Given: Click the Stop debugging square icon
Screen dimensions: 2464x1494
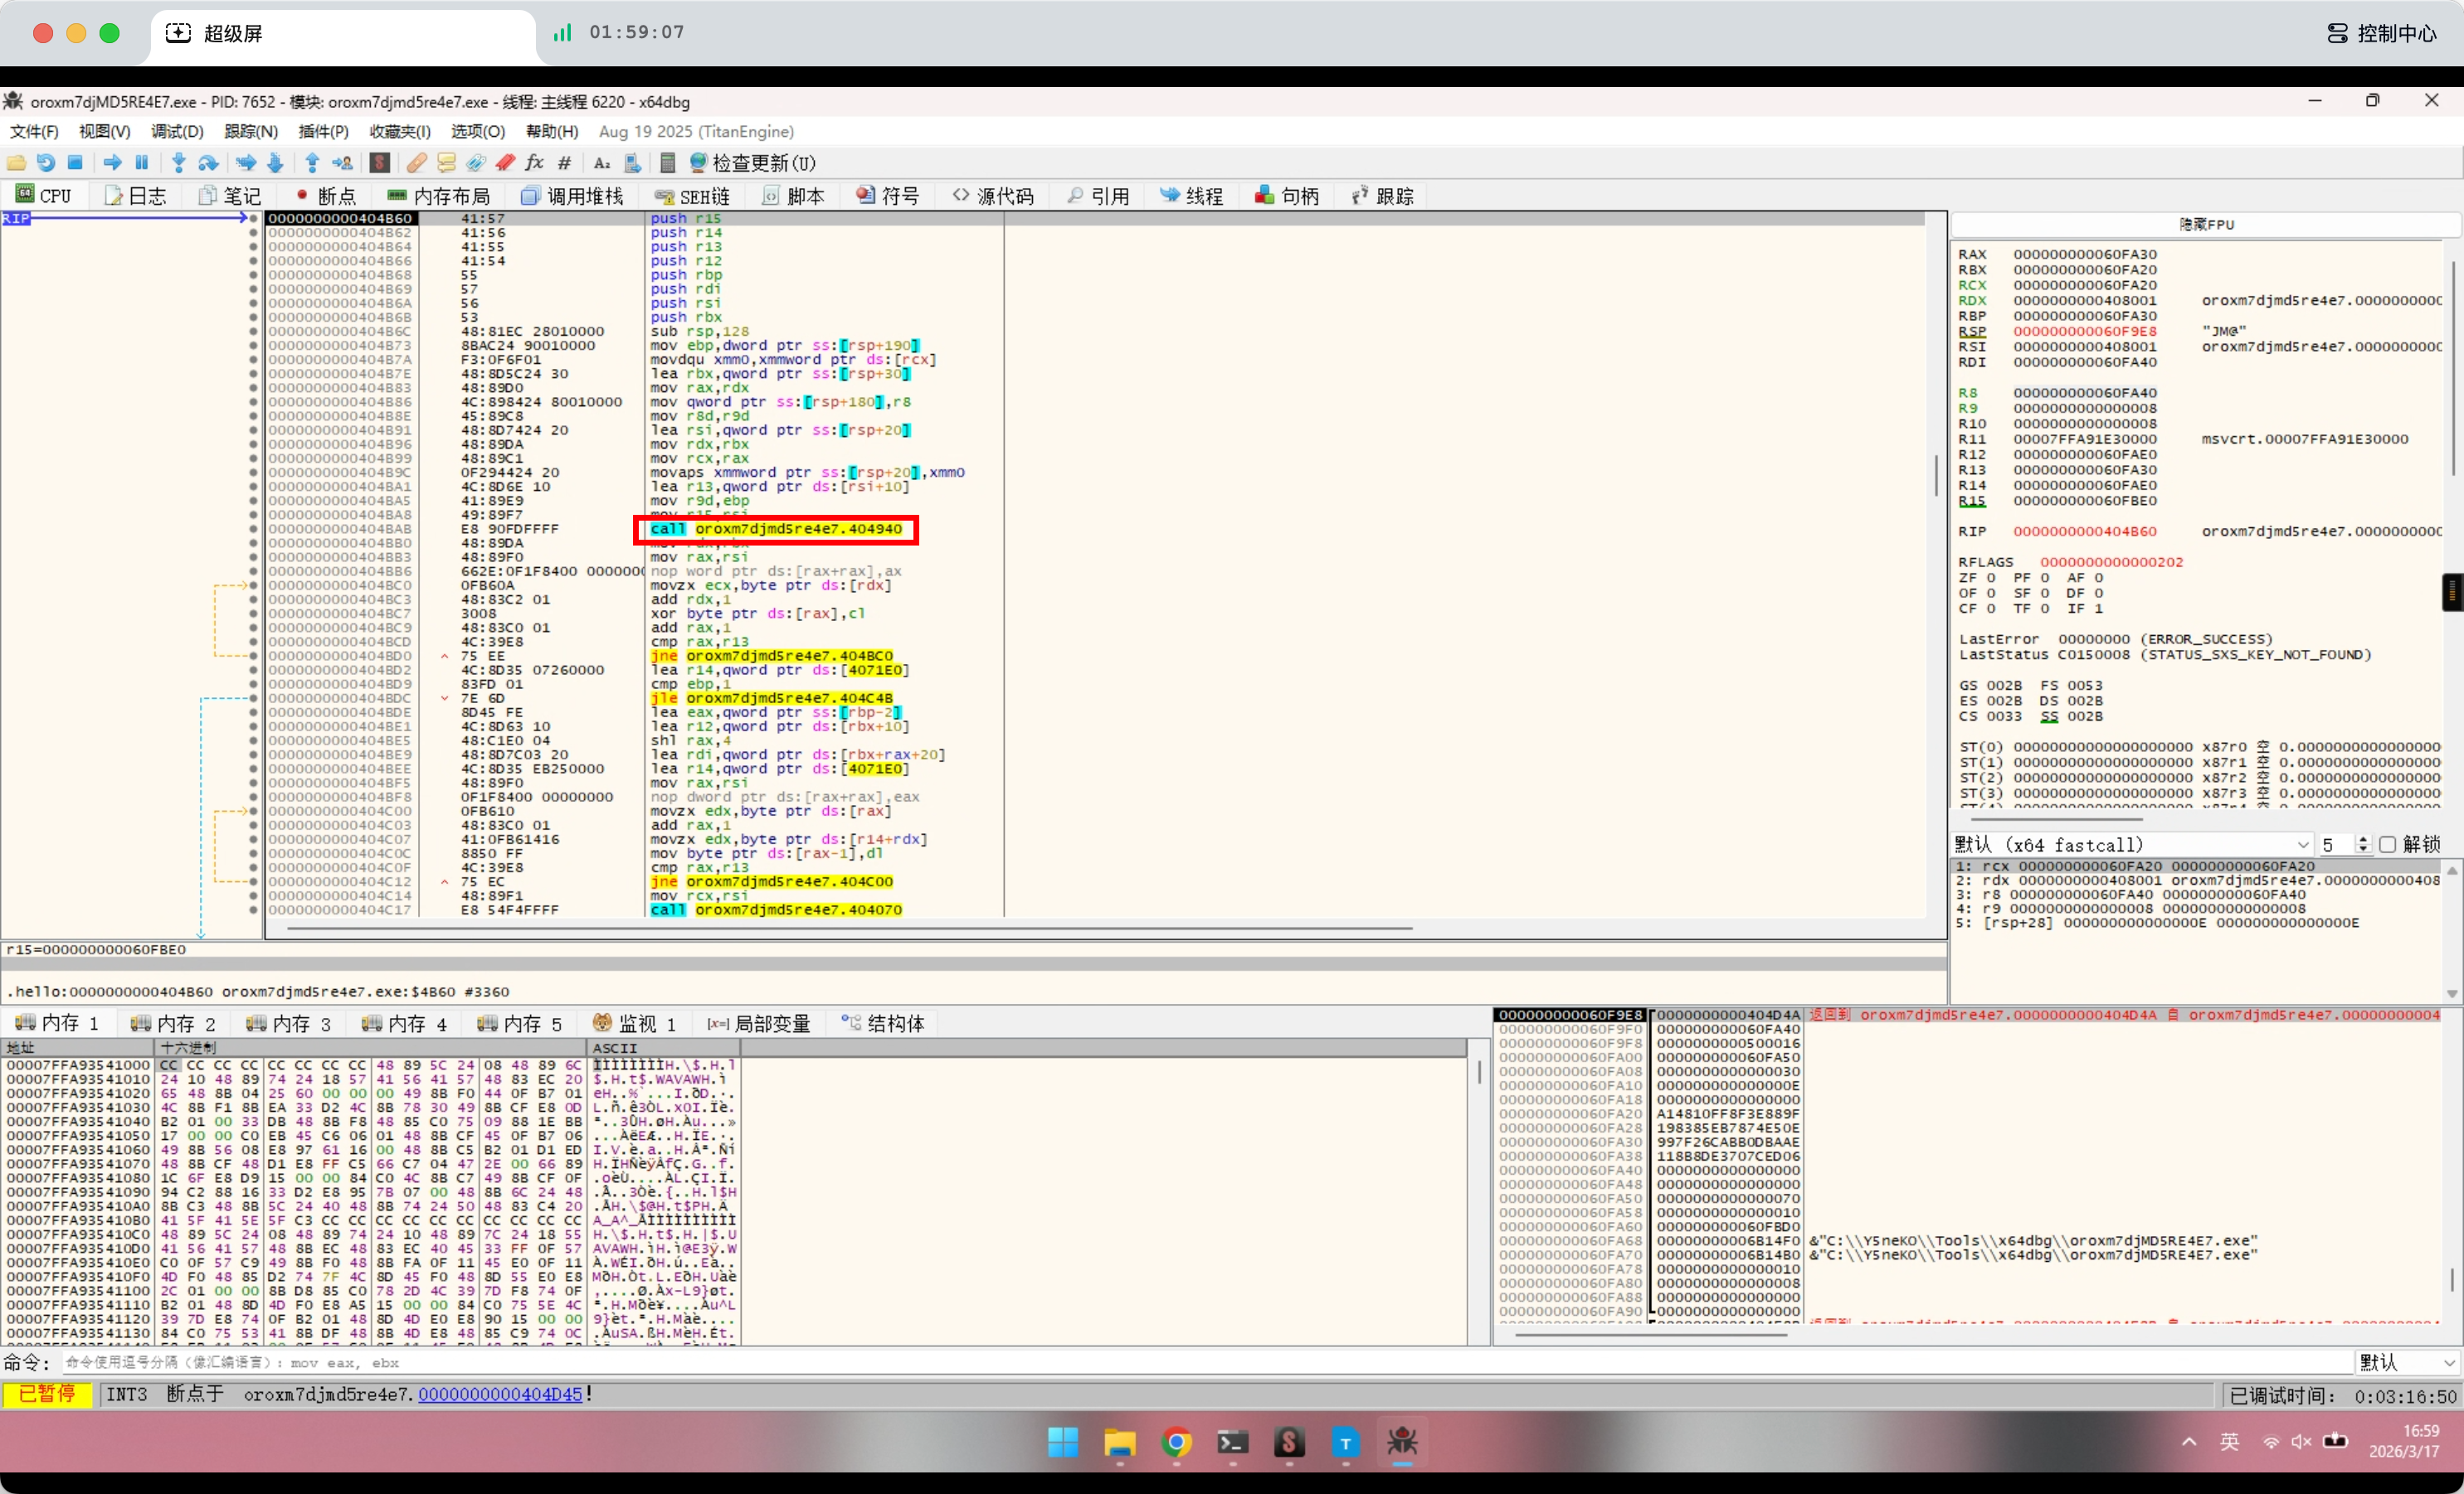Looking at the screenshot, I should click(75, 162).
